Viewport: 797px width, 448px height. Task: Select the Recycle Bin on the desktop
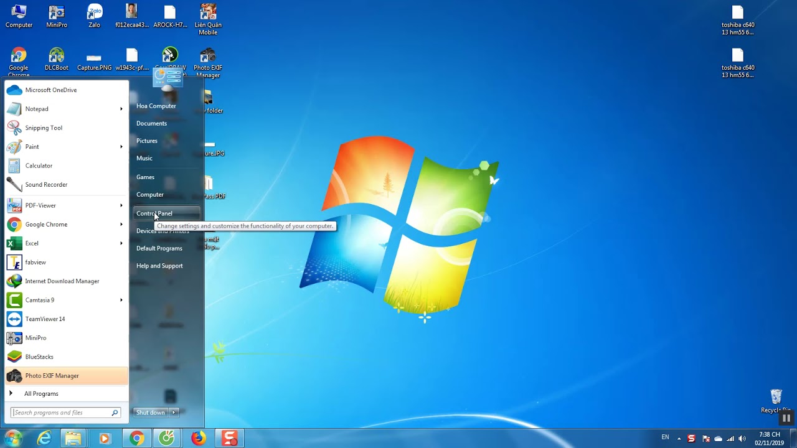tap(776, 401)
